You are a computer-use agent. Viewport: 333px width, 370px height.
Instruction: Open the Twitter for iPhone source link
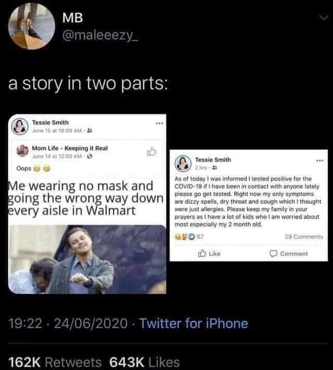[194, 324]
